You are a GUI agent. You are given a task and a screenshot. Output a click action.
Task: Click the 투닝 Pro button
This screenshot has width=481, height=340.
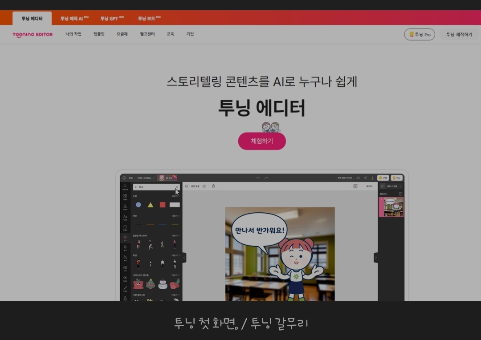420,34
